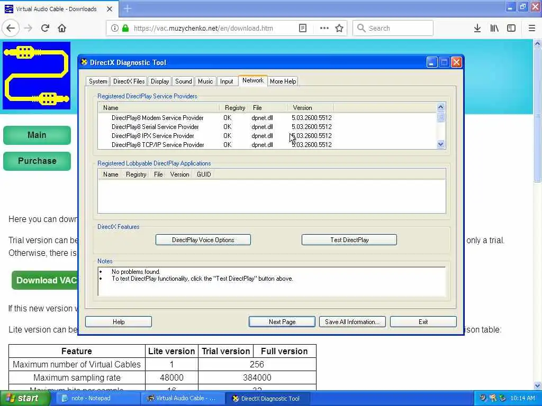Open the Sound tab
The height and width of the screenshot is (406, 542).
(183, 81)
